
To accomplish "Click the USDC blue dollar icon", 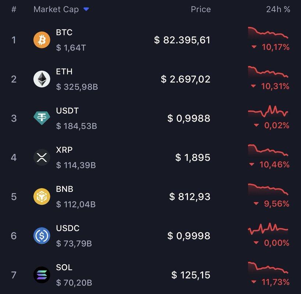I will [x=42, y=236].
